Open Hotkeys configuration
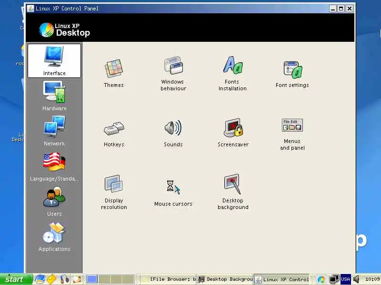Viewport: 381px width, 285px height. click(114, 134)
